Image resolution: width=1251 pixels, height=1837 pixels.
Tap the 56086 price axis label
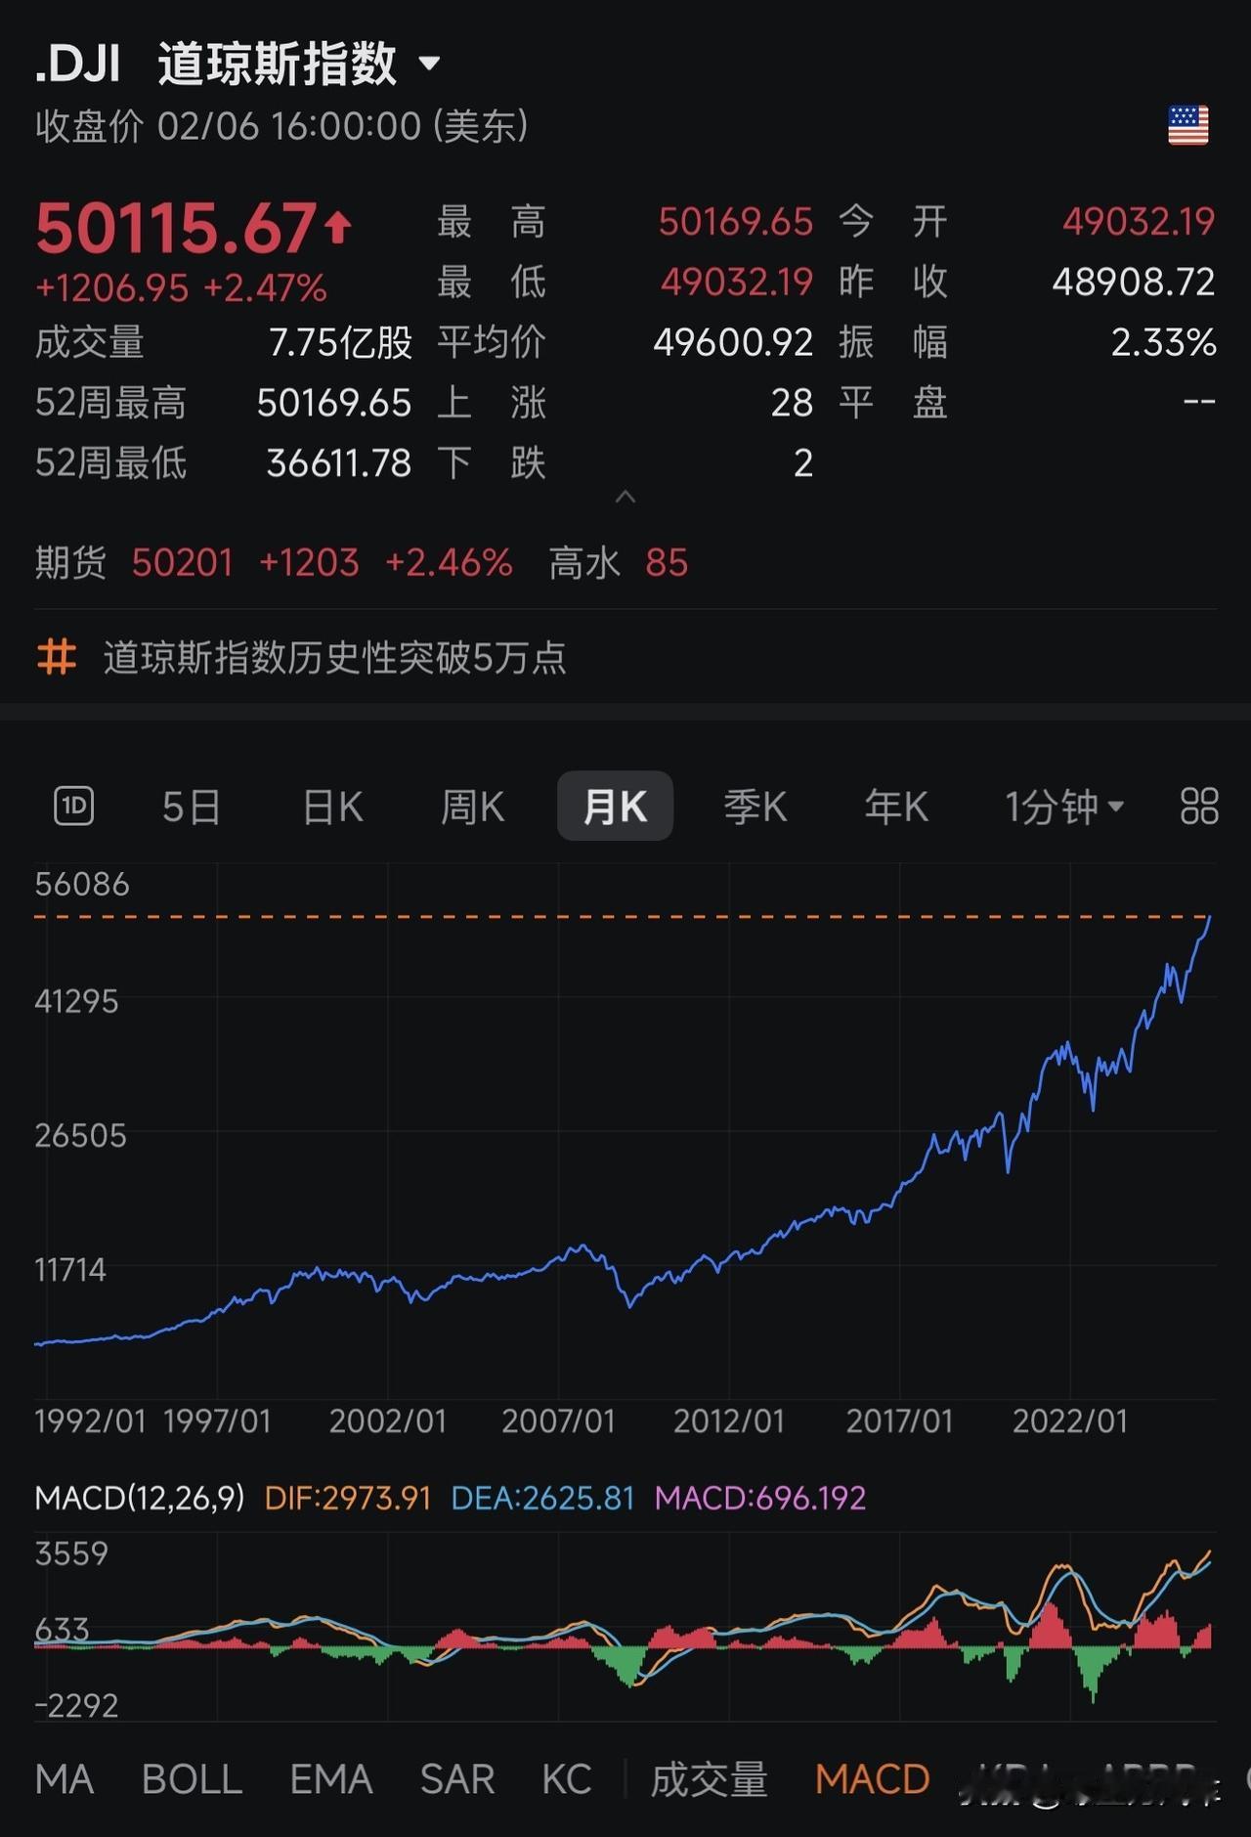pyautogui.click(x=82, y=884)
